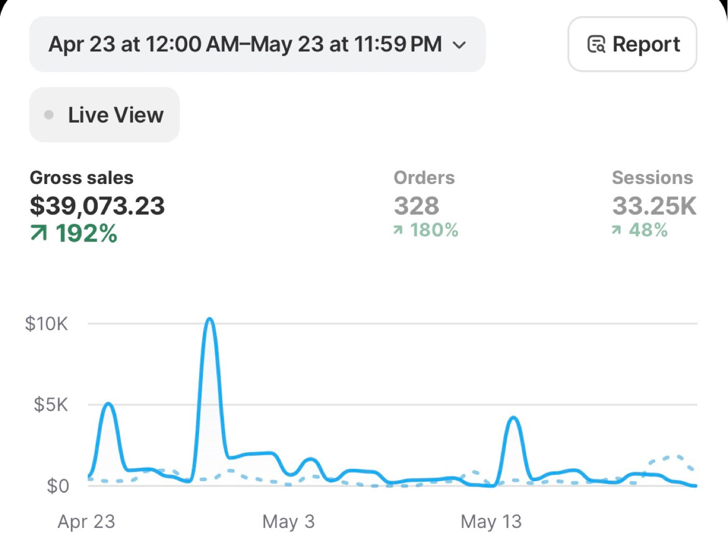Viewport: 728px width, 554px height.
Task: Switch to the Sessions metric tab
Action: tap(654, 204)
